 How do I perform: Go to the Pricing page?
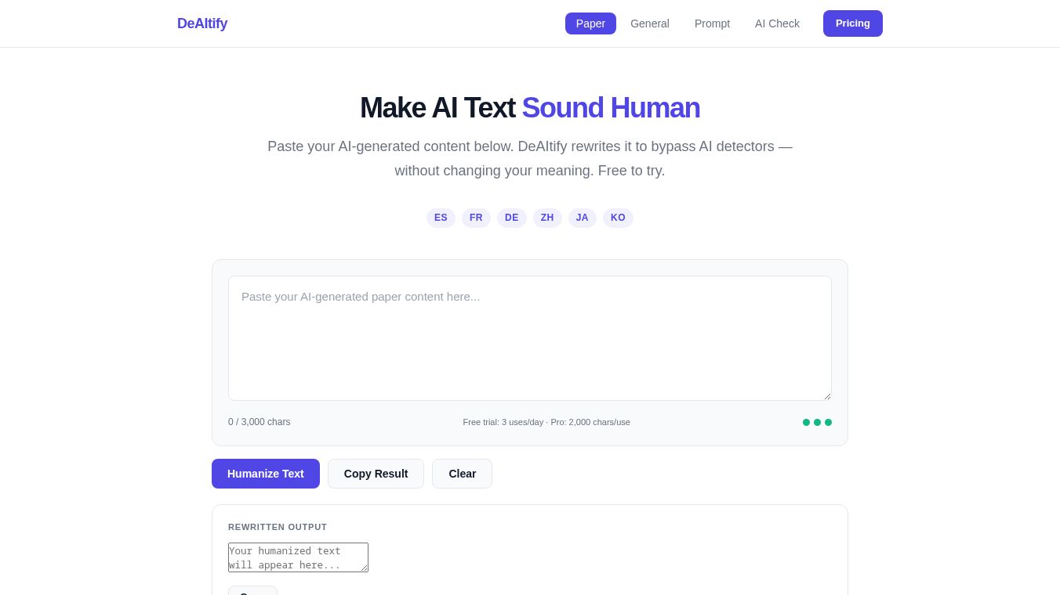[853, 23]
